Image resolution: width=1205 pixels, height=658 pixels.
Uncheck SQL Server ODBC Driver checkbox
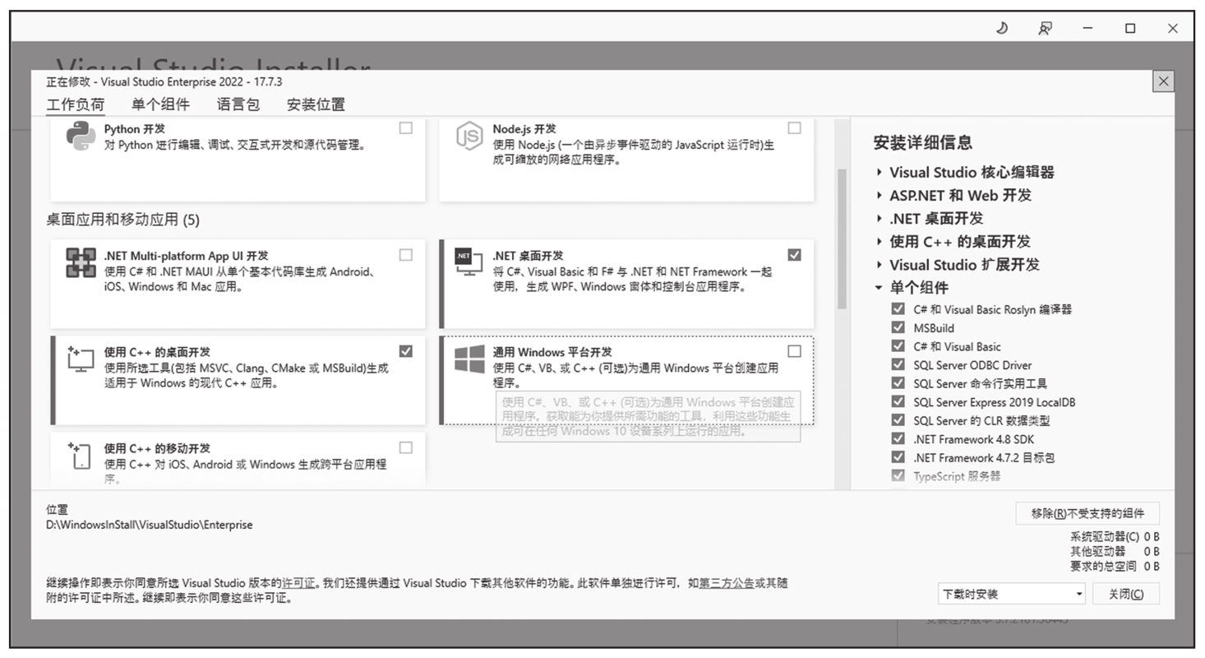(x=898, y=365)
